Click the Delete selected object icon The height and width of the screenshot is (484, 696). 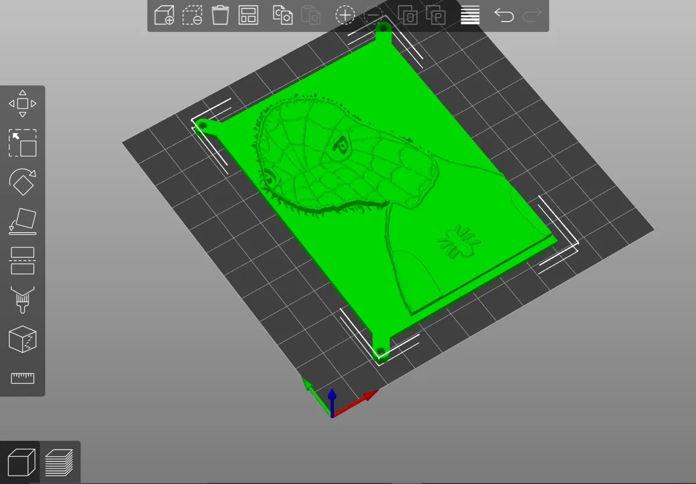[x=193, y=15]
